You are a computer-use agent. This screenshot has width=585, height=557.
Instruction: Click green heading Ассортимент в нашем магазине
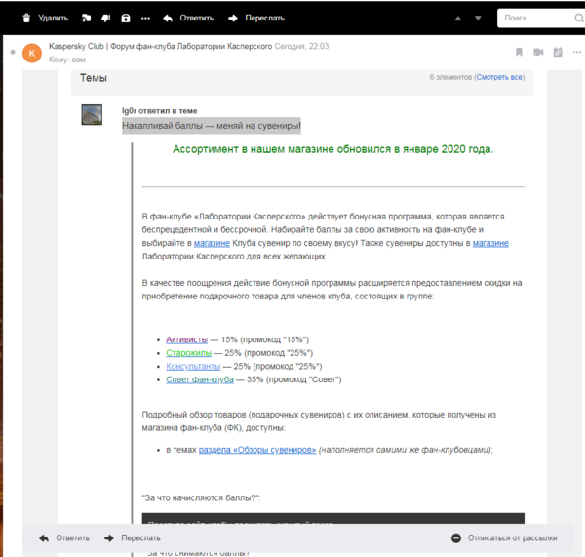point(332,149)
